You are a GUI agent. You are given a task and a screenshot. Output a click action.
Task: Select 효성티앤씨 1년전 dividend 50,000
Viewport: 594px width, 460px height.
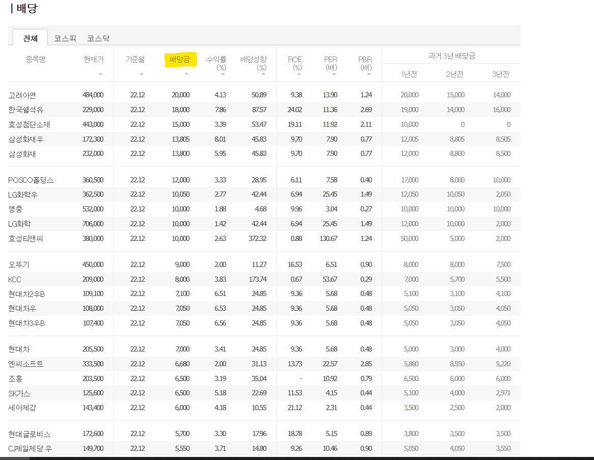tap(410, 238)
